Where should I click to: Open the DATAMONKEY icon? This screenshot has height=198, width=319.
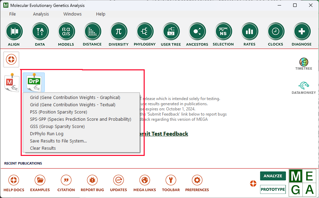click(x=303, y=86)
